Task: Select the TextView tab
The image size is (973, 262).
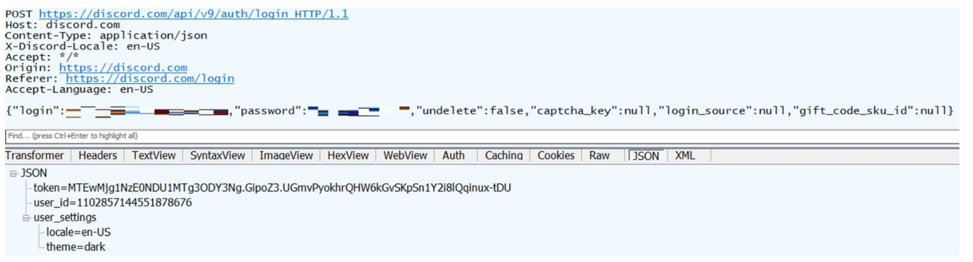Action: 153,156
